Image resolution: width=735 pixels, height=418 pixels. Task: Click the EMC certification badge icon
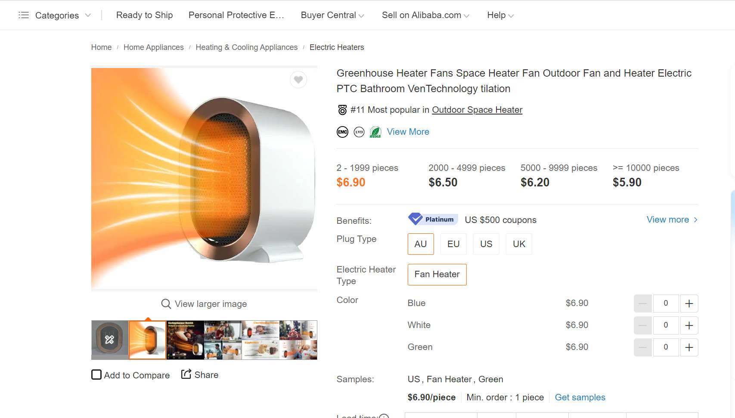342,132
